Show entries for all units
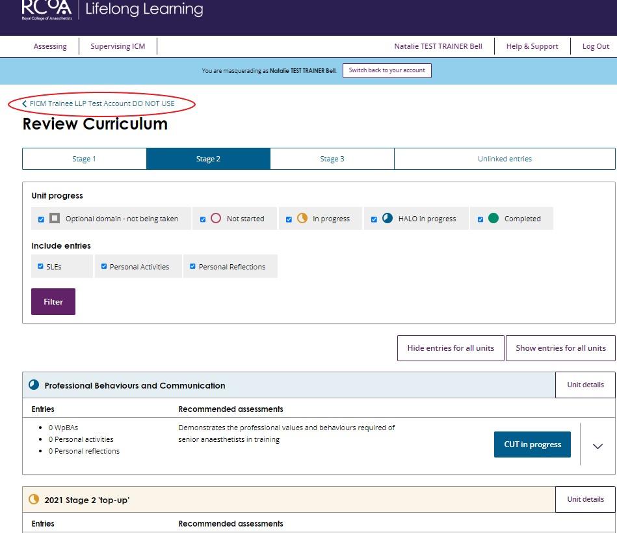The width and height of the screenshot is (617, 533). click(x=560, y=348)
